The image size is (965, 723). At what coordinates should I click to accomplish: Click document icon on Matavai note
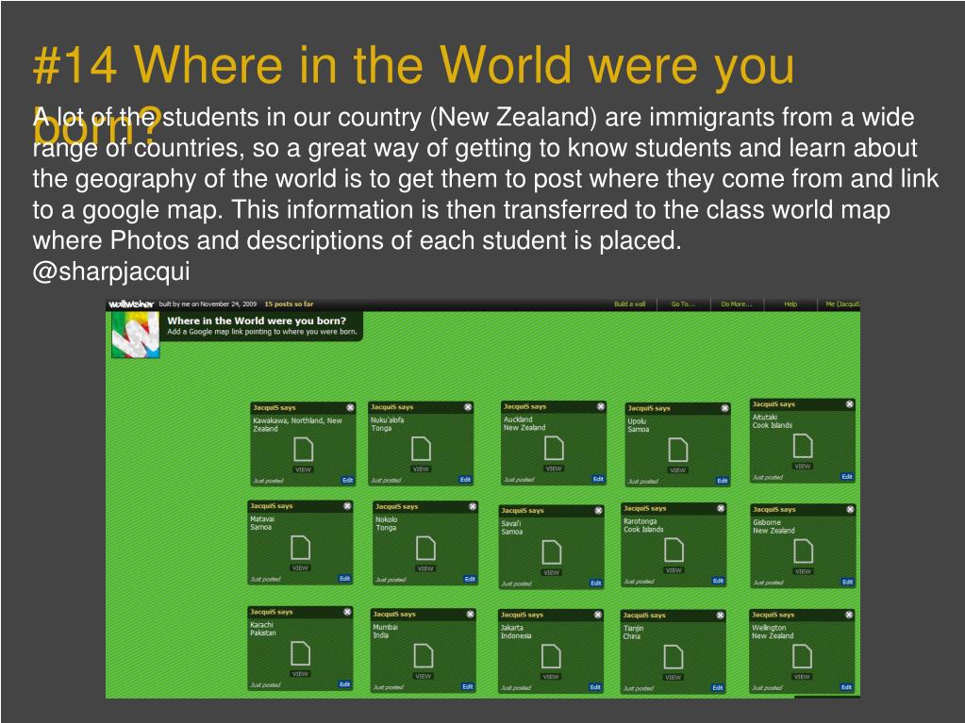pyautogui.click(x=300, y=548)
